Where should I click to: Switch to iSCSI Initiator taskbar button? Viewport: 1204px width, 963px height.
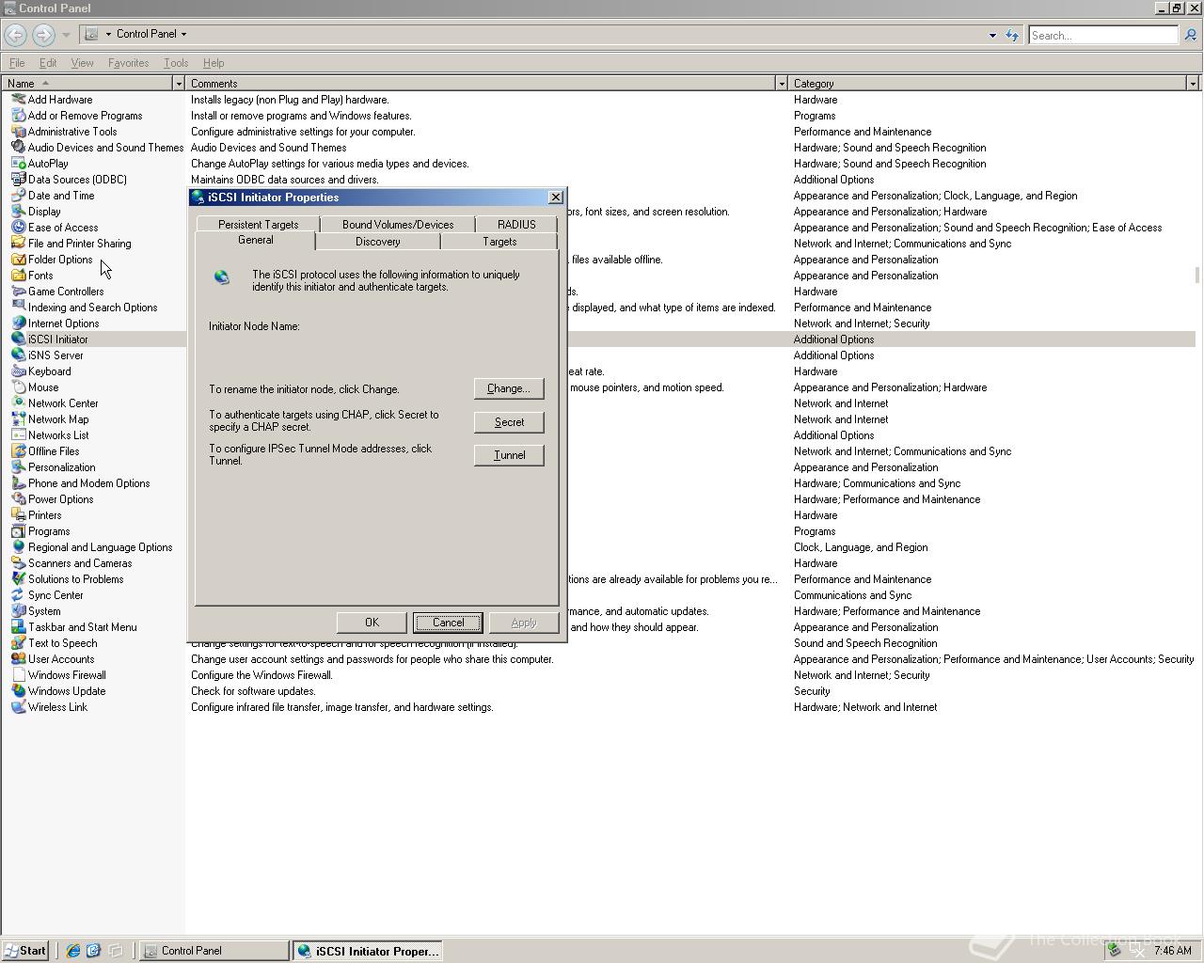pyautogui.click(x=368, y=951)
